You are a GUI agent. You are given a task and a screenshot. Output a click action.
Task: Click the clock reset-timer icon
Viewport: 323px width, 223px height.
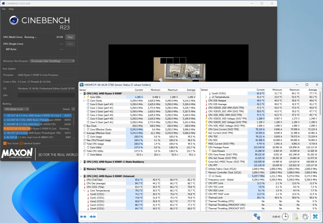[285, 217]
